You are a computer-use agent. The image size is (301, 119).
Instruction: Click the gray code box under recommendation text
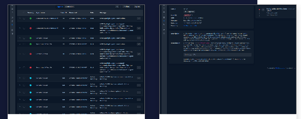[x=217, y=55]
